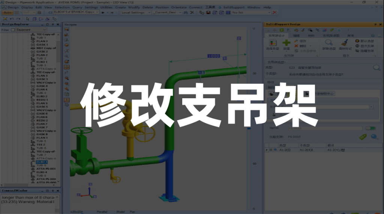Click the brush icon in SolidSupport top toolbar

[x=303, y=30]
